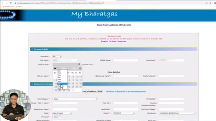Click the POA Detail input field
The width and height of the screenshot is (216, 121).
tap(171, 99)
